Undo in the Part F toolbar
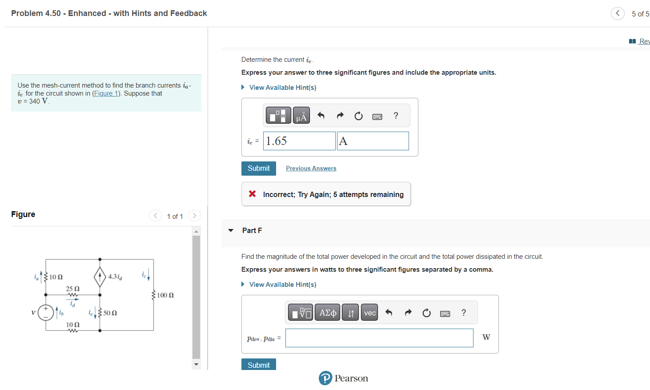This screenshot has height=390, width=650. coord(389,313)
